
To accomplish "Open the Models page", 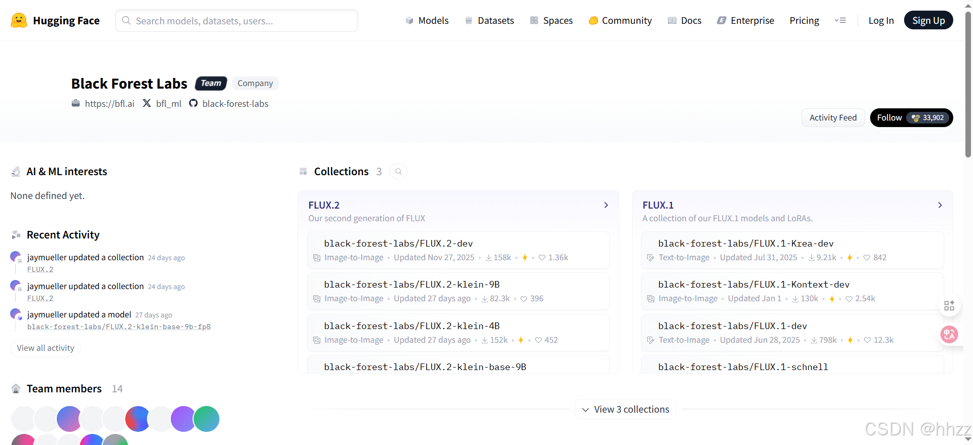I will pyautogui.click(x=427, y=21).
